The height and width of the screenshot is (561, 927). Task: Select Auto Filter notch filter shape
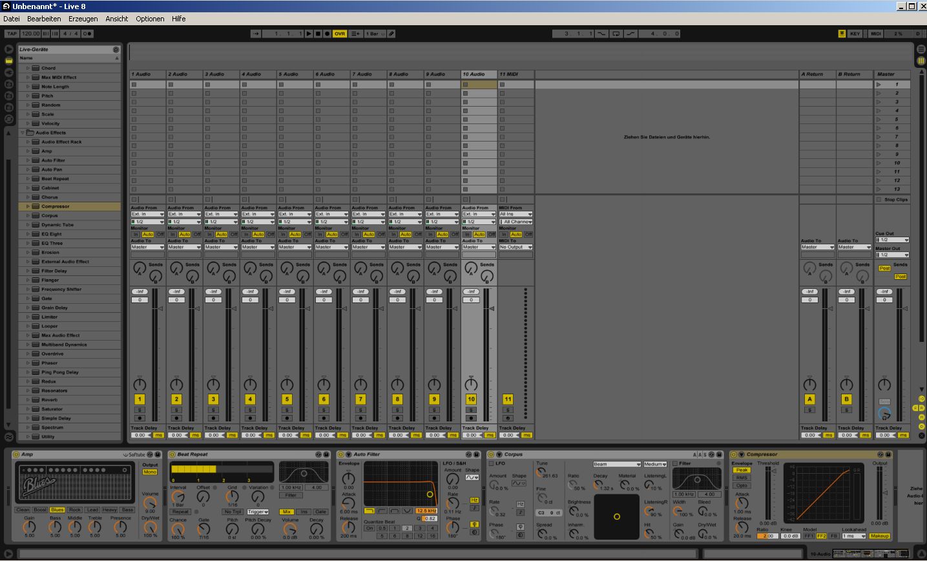point(407,511)
